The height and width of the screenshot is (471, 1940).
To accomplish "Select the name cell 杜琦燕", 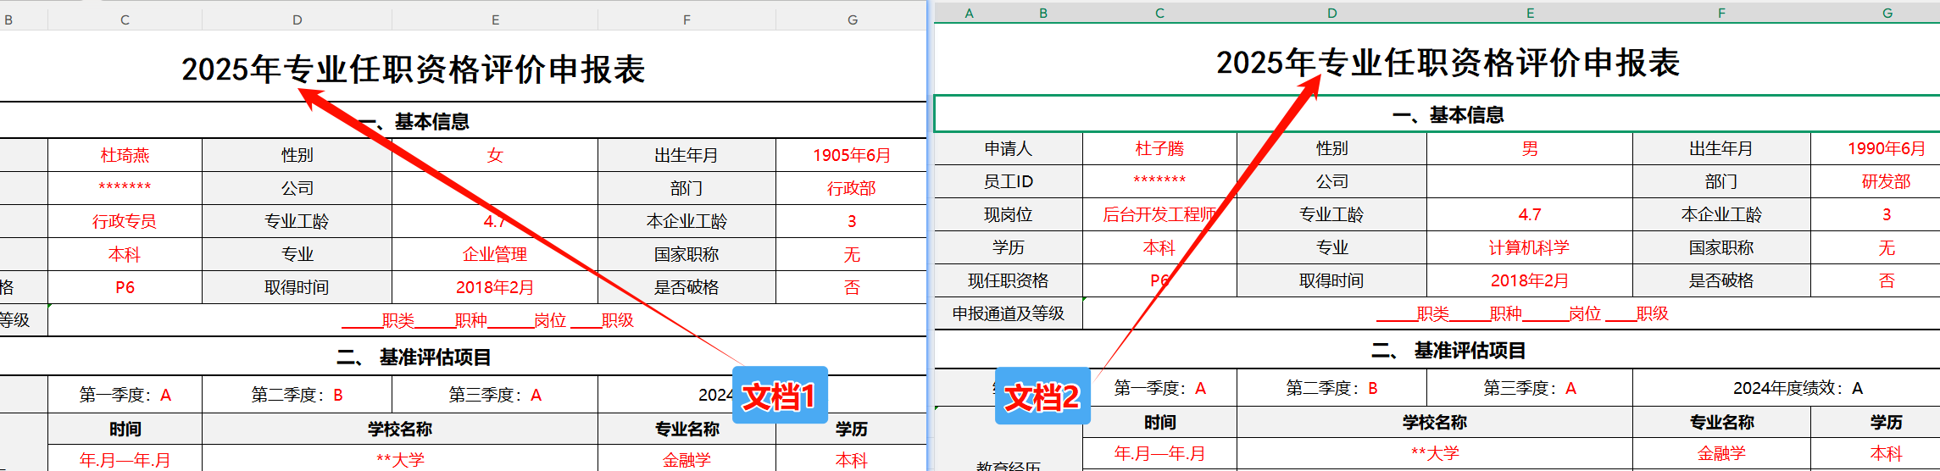I will 125,155.
